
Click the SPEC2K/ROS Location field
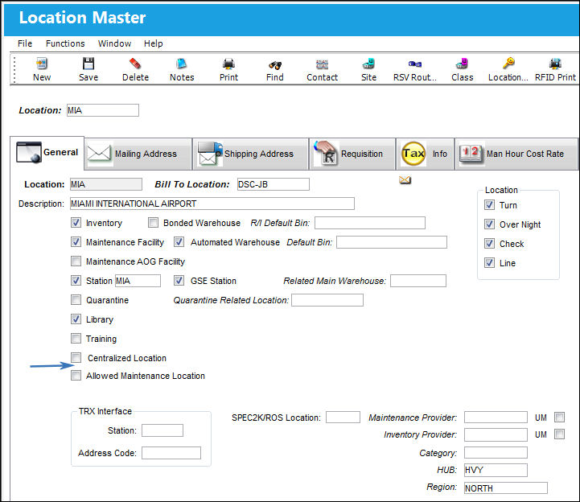click(343, 418)
